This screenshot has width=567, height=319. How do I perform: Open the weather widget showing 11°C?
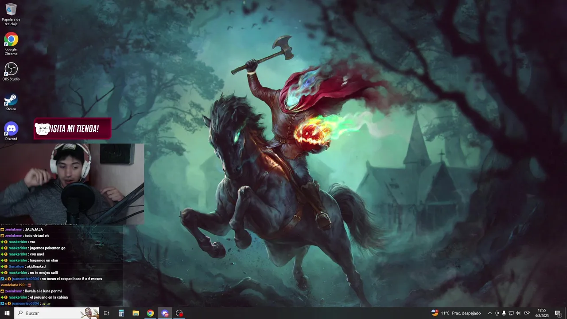[456, 313]
